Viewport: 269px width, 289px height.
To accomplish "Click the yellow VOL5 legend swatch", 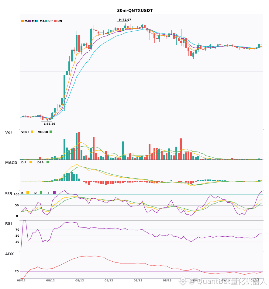I will 32,132.
